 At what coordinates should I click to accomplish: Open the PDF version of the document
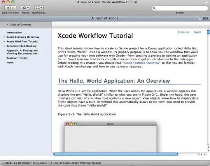(x=204, y=19)
